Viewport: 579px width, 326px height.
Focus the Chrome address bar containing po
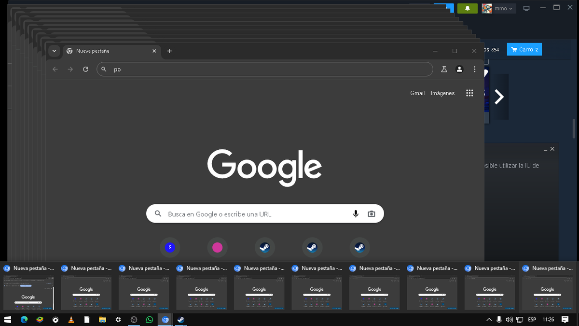265,69
